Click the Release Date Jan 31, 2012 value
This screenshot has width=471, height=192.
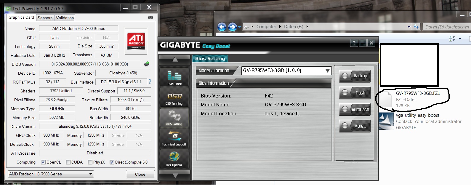55,55
